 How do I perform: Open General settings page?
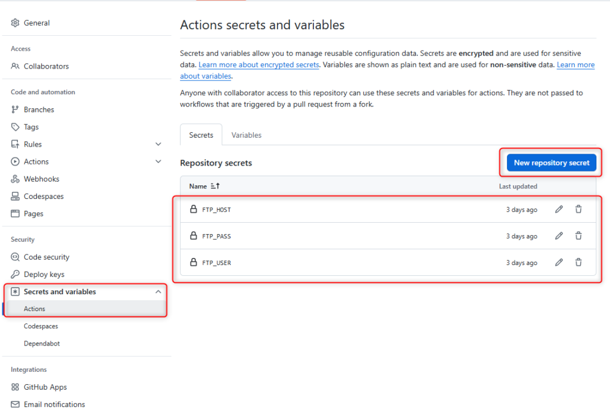click(36, 23)
